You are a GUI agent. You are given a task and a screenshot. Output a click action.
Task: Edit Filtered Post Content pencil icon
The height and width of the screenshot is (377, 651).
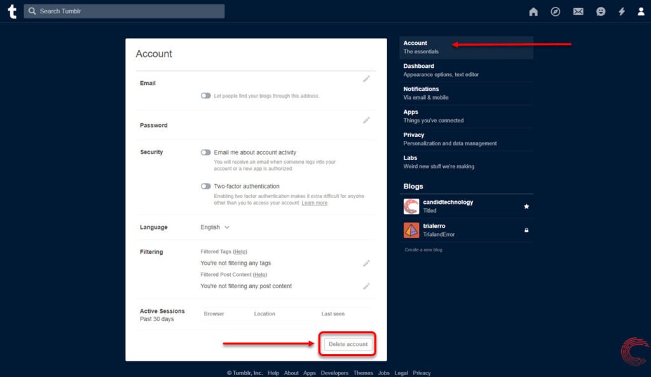[x=366, y=286]
